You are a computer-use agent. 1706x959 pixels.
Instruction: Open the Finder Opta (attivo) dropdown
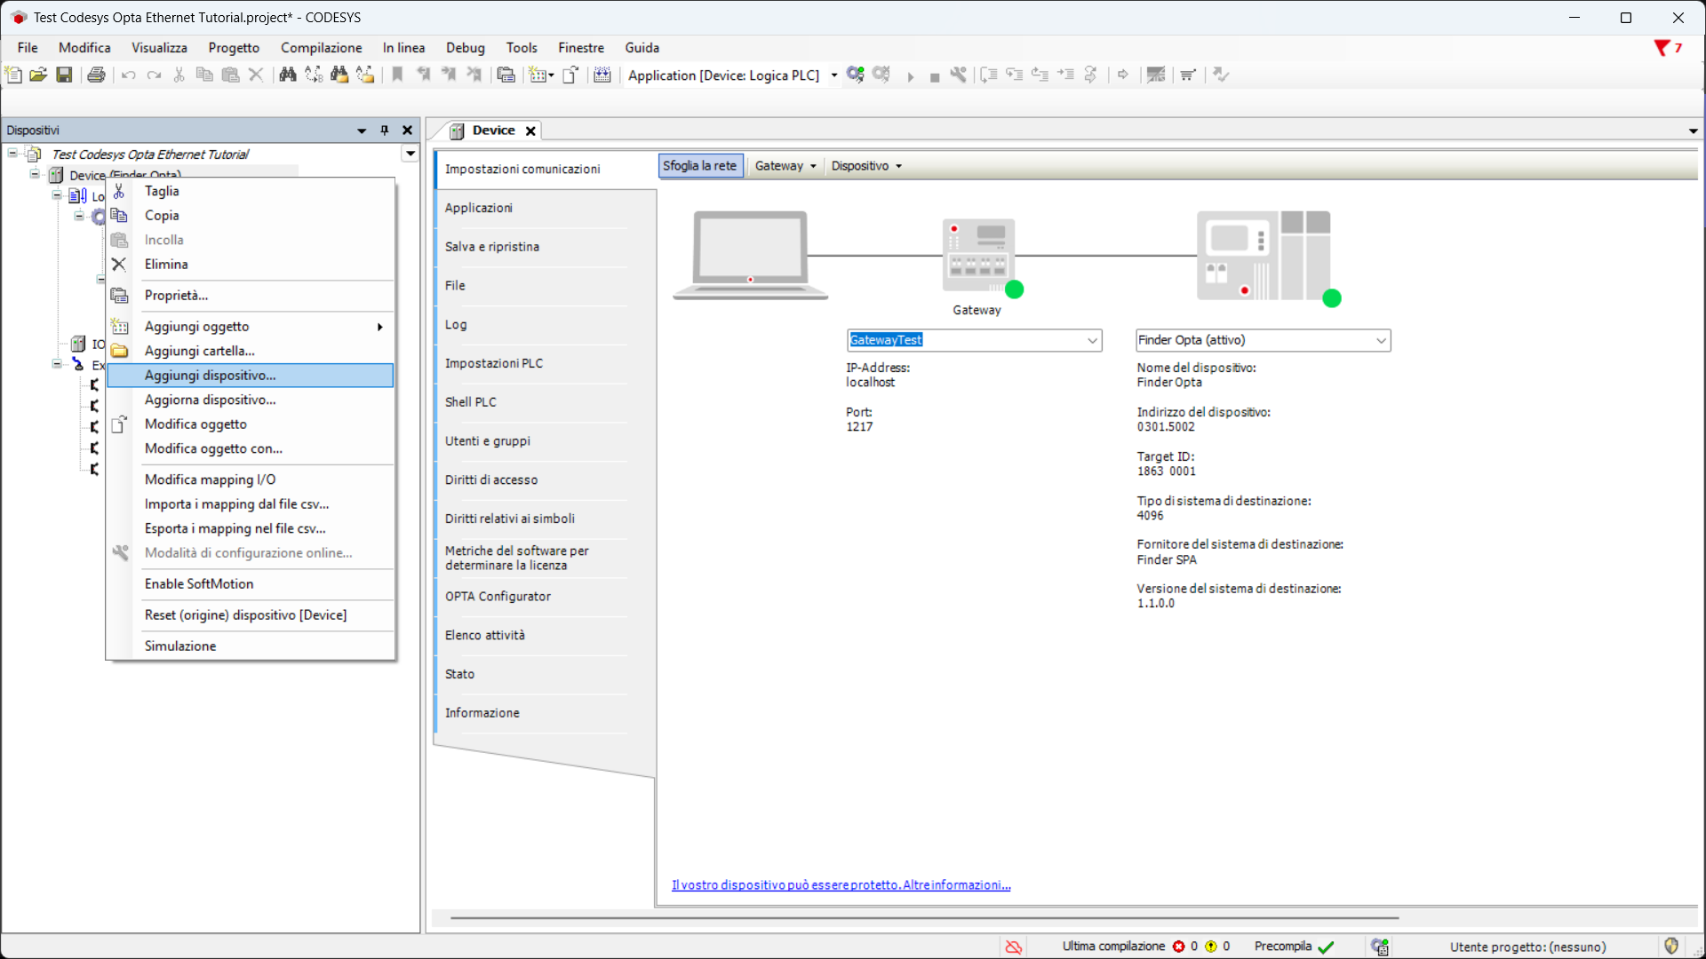click(x=1381, y=340)
